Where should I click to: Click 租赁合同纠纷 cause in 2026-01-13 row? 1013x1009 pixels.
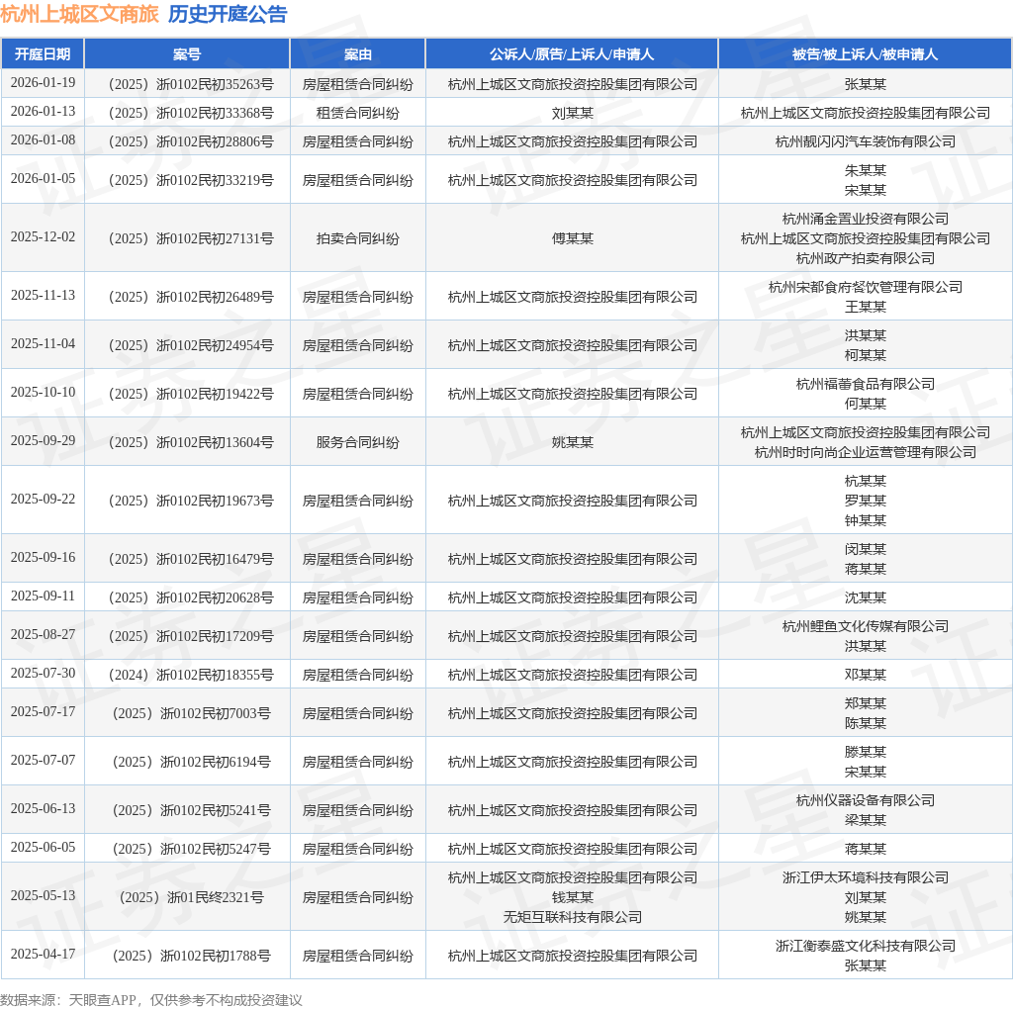(357, 113)
